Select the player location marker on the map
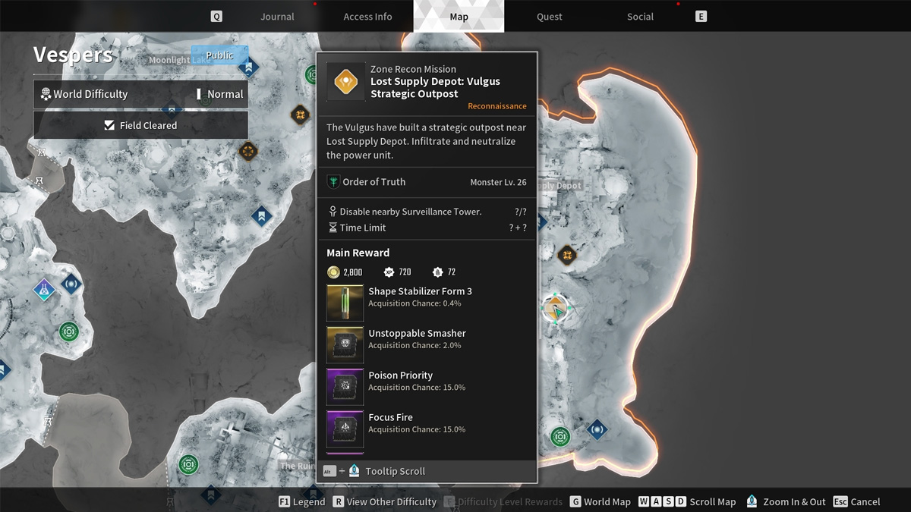Viewport: 911px width, 512px height. pyautogui.click(x=556, y=309)
